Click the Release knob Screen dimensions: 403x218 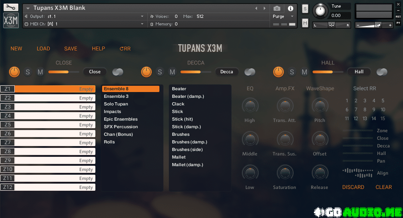click(320, 173)
